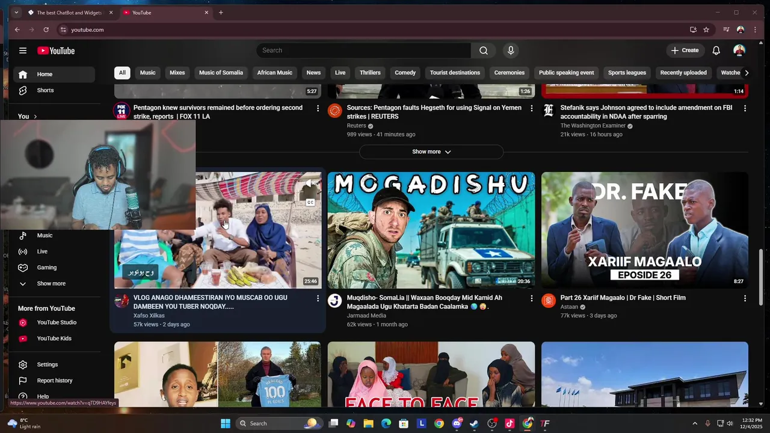
Task: Select the News category chip
Action: point(313,73)
